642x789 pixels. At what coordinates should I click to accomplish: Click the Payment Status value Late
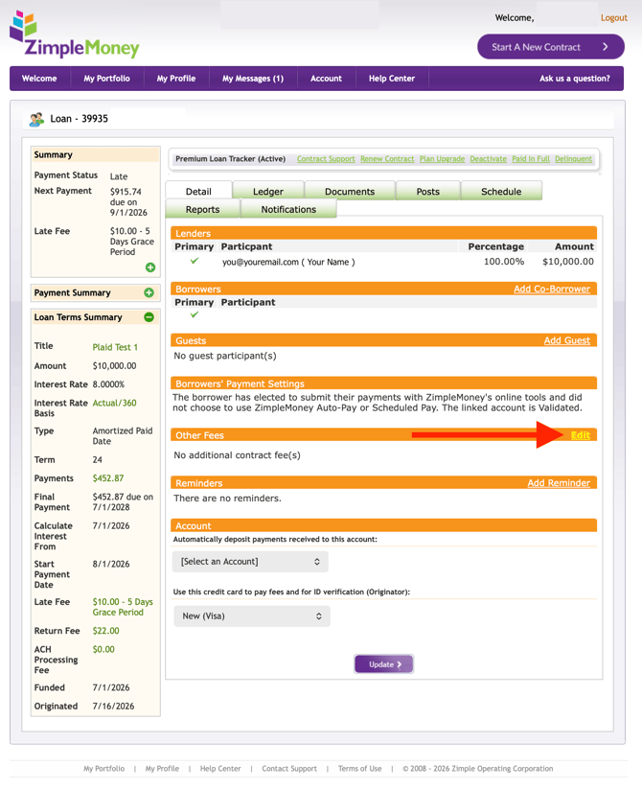119,176
